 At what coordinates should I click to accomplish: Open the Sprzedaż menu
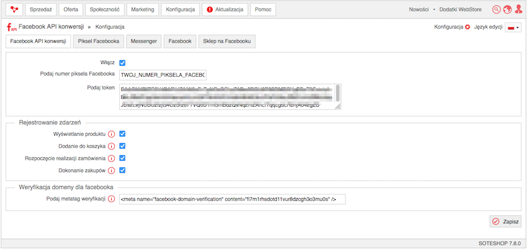(41, 10)
